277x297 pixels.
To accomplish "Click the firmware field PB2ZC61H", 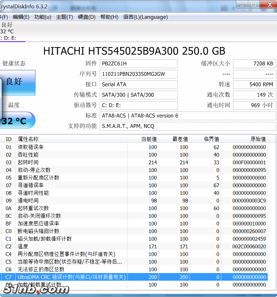I will [138, 64].
